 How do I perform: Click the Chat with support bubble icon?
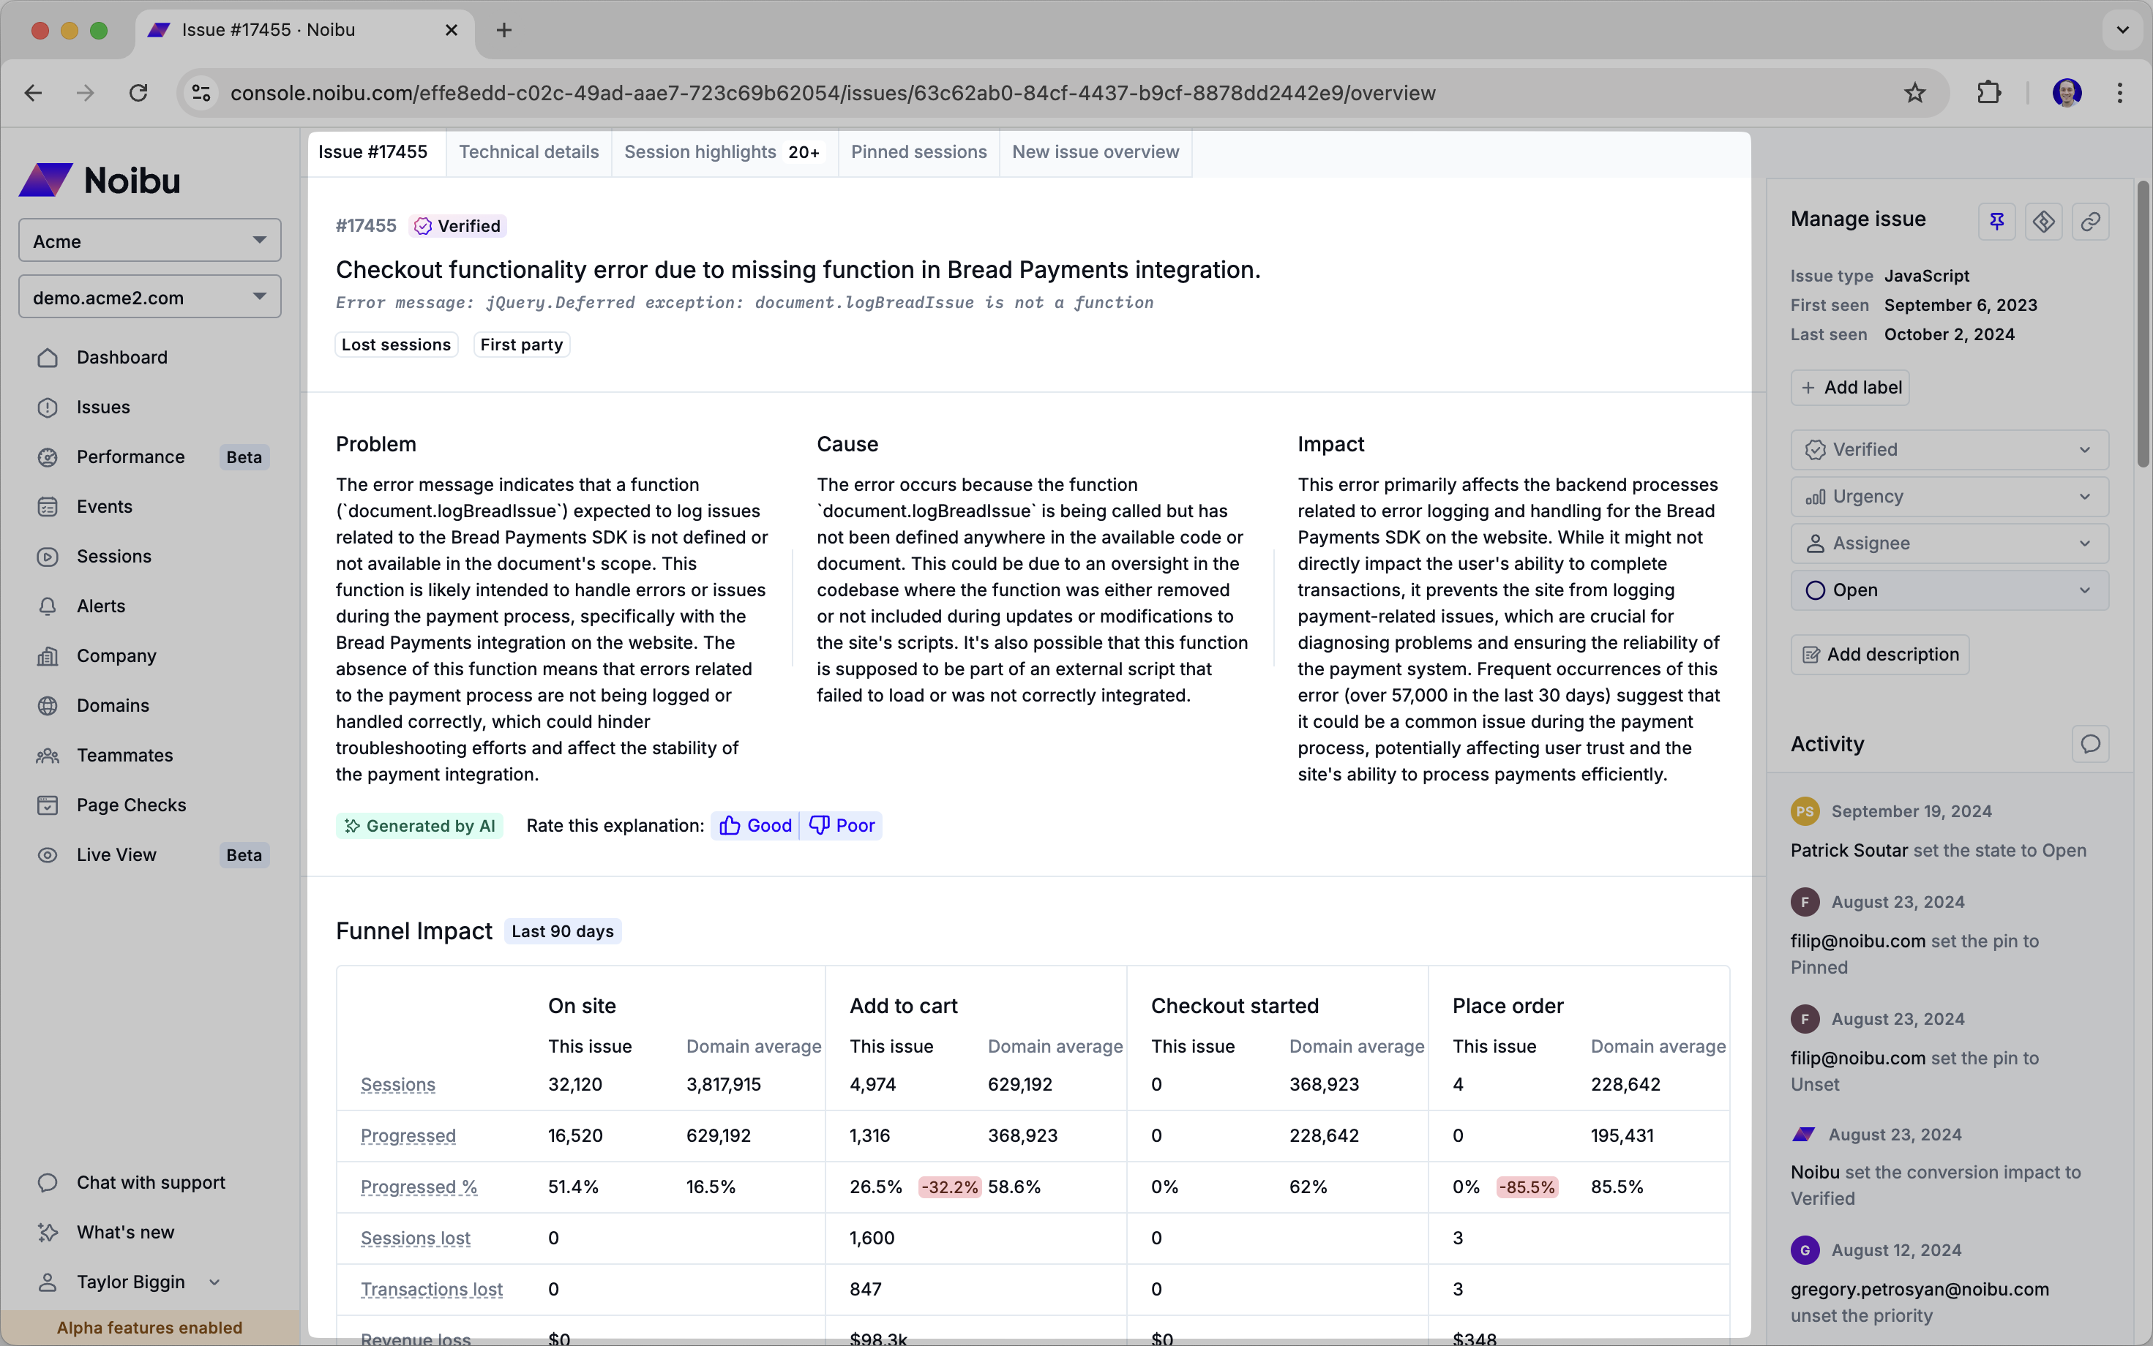pos(48,1182)
